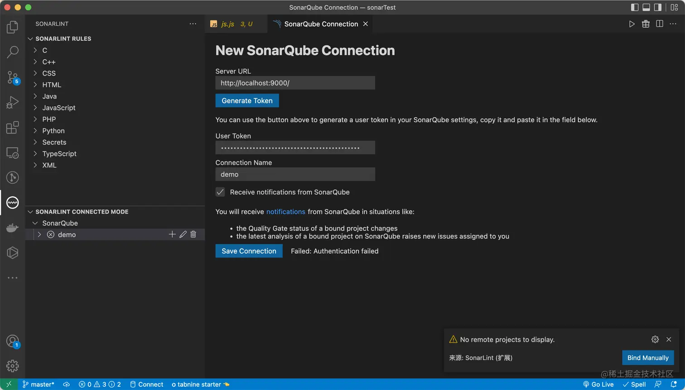Screen dimensions: 685x390
Task: Close the SonarQube Connection tab
Action: [x=366, y=24]
